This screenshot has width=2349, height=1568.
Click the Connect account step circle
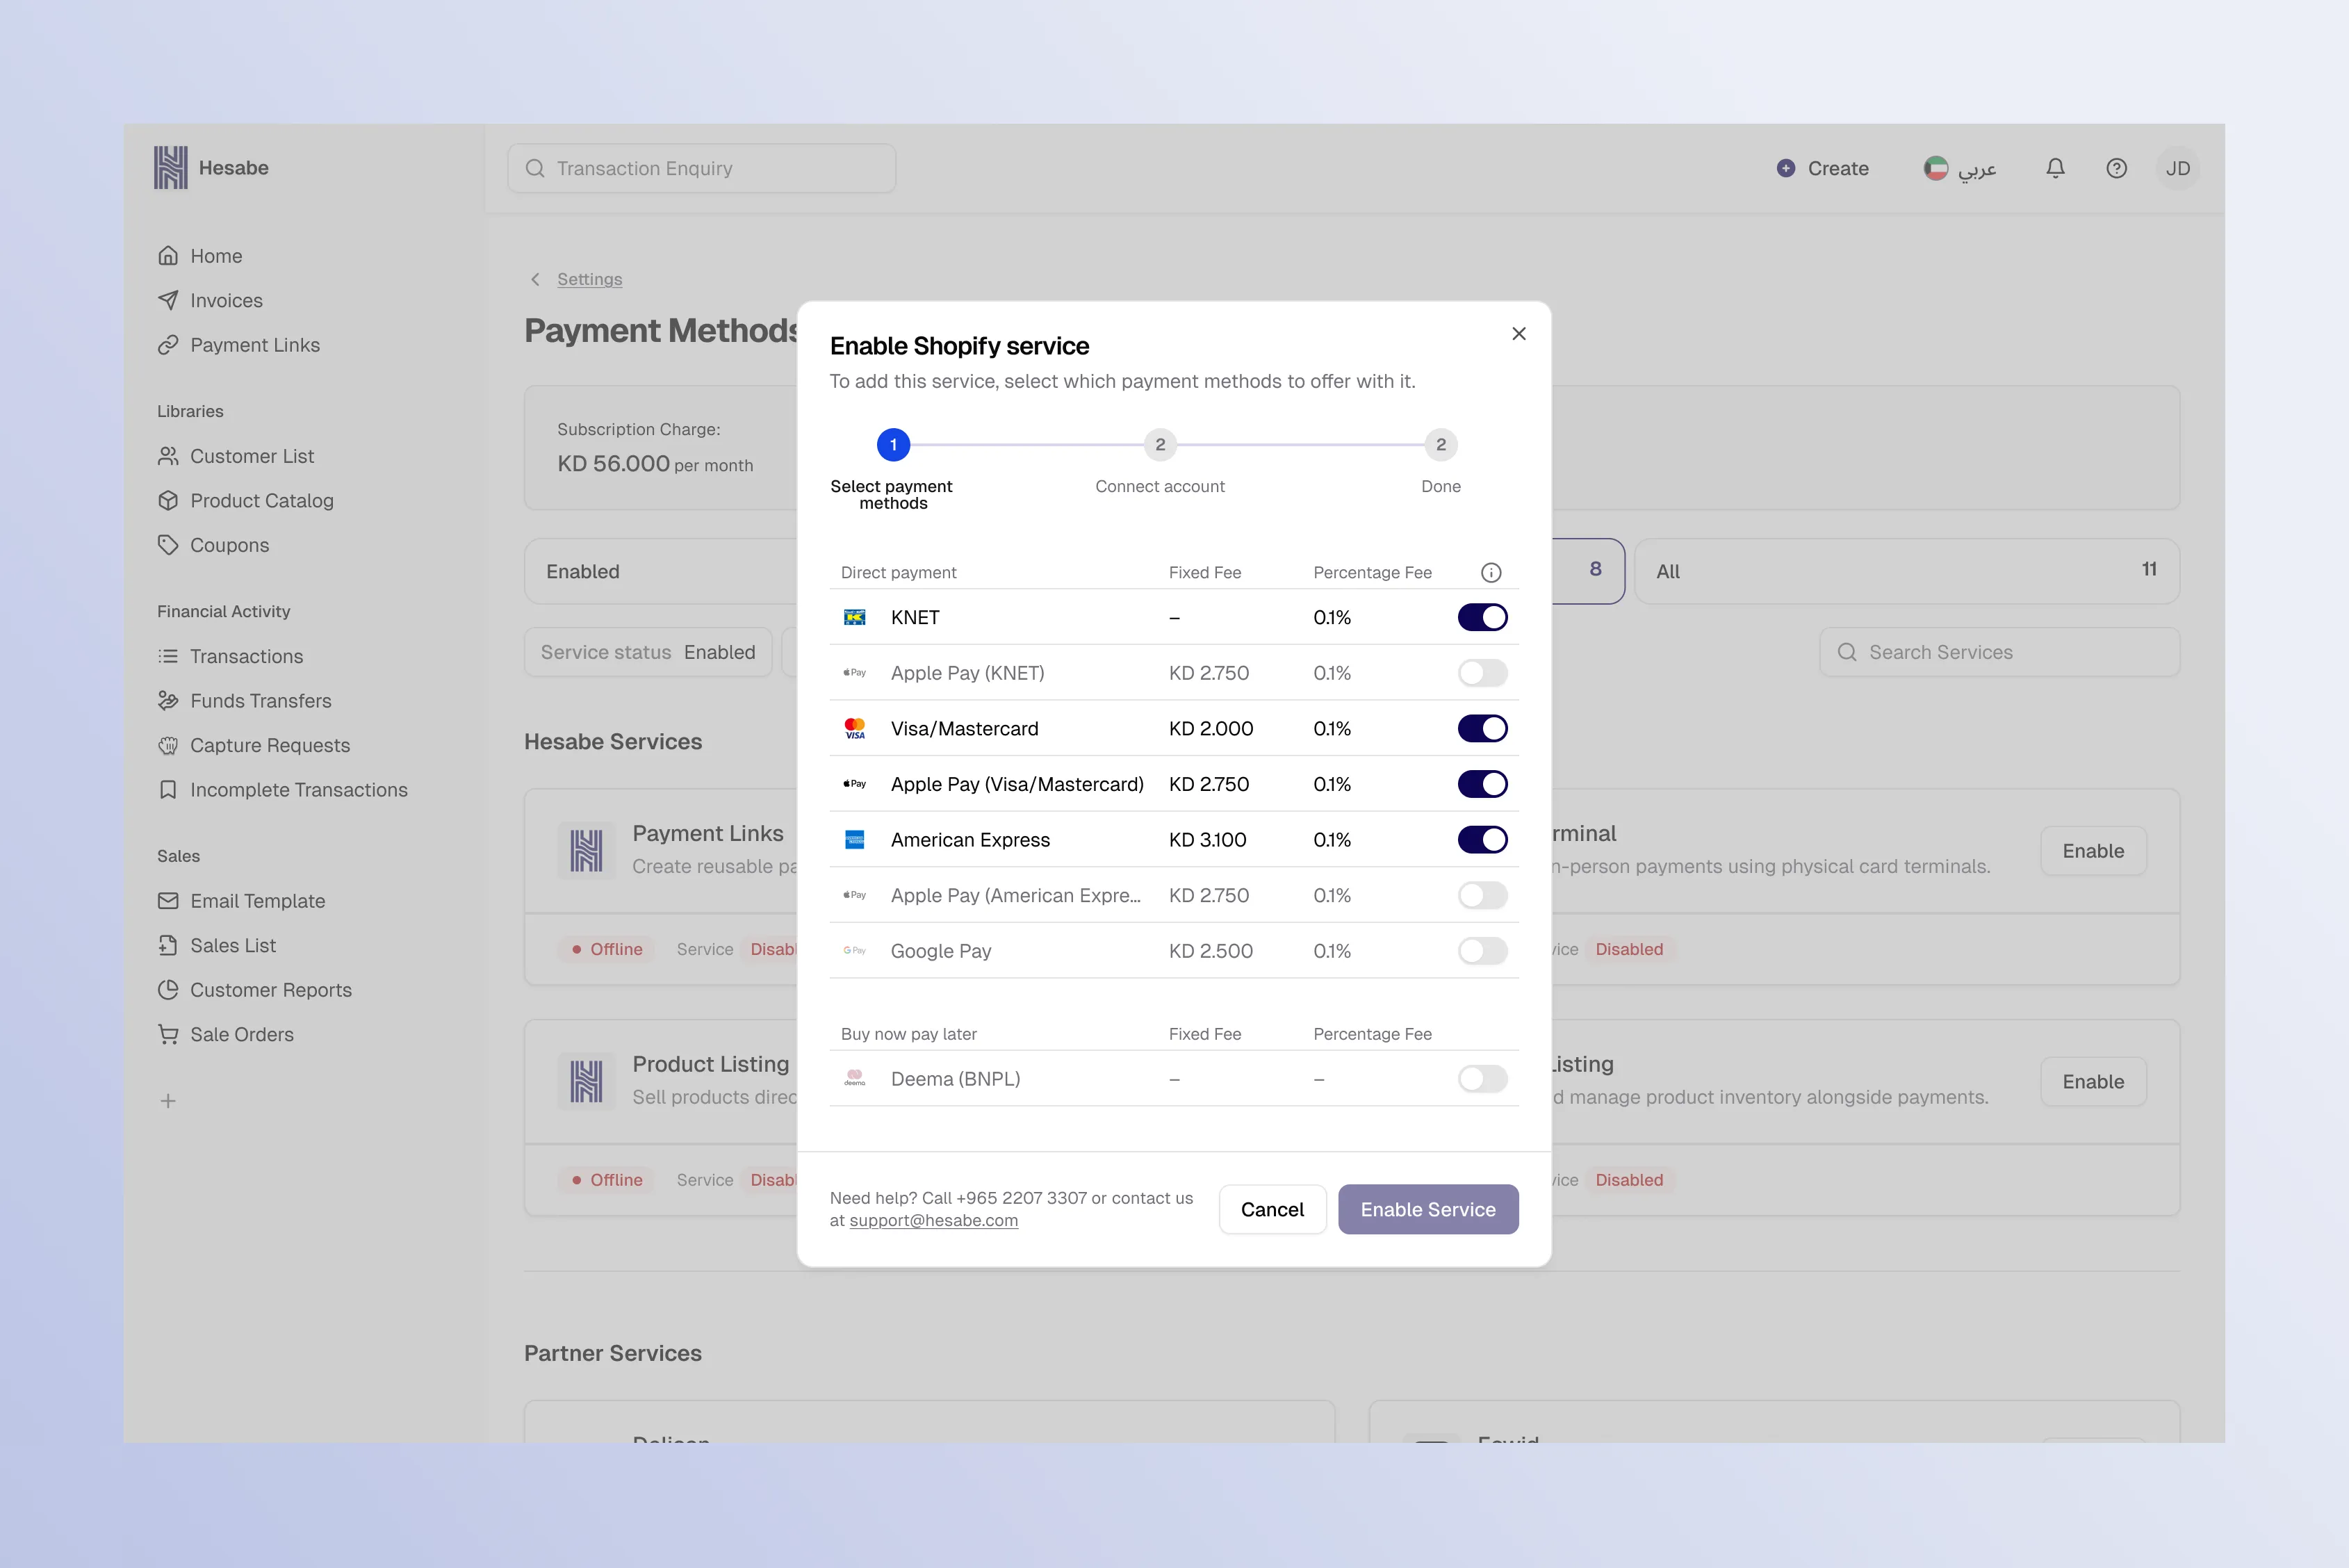(1160, 444)
